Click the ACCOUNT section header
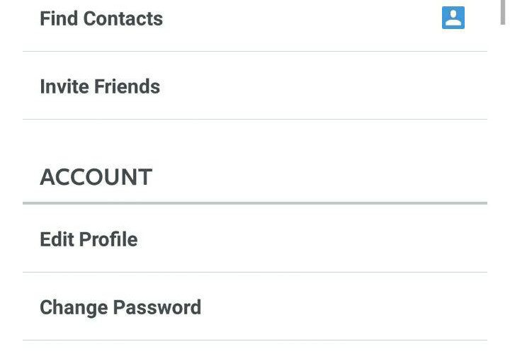 pyautogui.click(x=96, y=177)
